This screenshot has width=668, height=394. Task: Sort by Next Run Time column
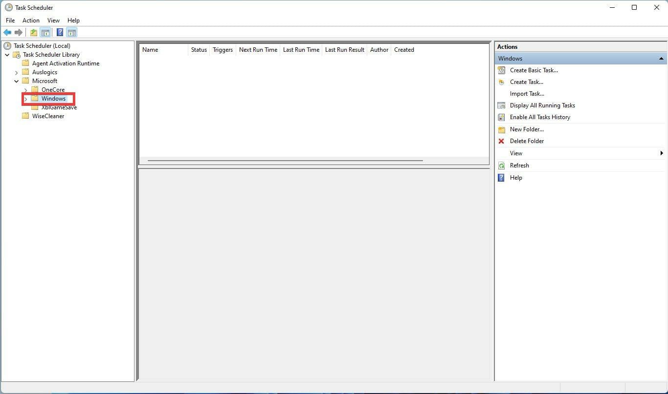[258, 50]
